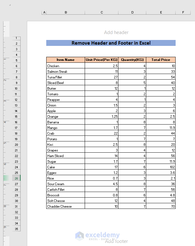Select the 'Sour Cream' cell
Image resolution: width=195 pixels, height=246 pixels.
click(66, 184)
